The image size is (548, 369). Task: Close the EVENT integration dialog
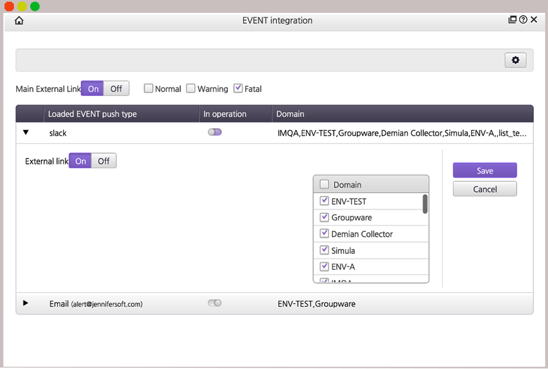click(x=534, y=20)
